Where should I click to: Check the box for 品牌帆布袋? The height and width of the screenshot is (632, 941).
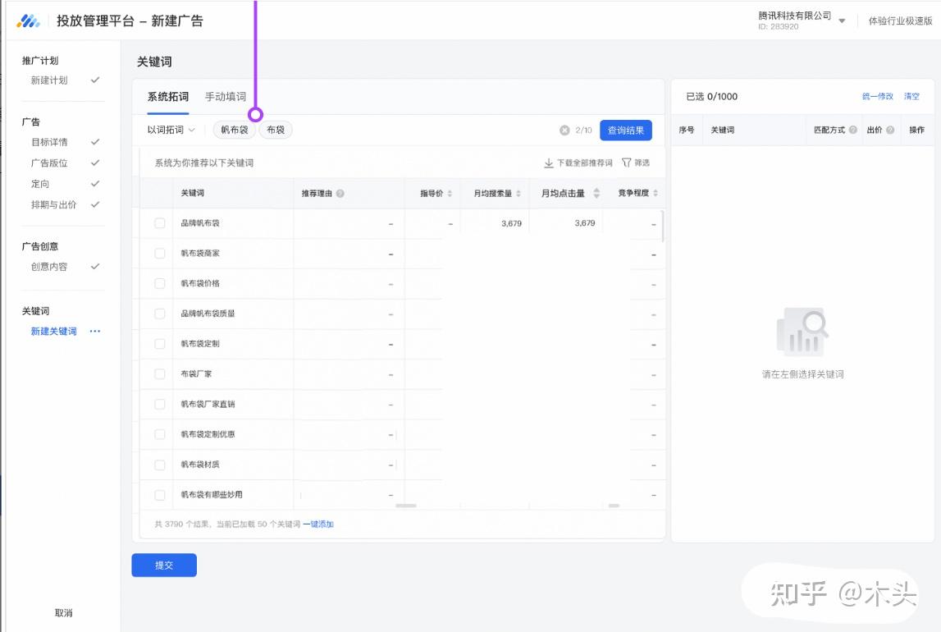(160, 223)
